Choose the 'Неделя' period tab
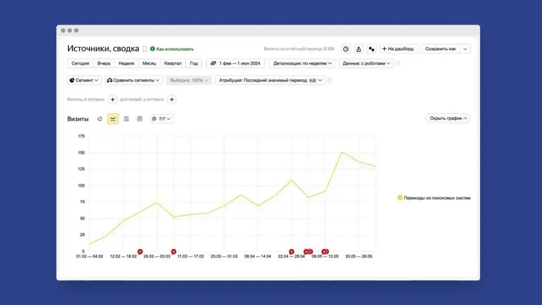This screenshot has height=305, width=542. click(126, 64)
